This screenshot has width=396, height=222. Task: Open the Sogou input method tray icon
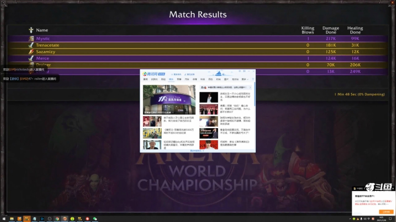pos(373,219)
